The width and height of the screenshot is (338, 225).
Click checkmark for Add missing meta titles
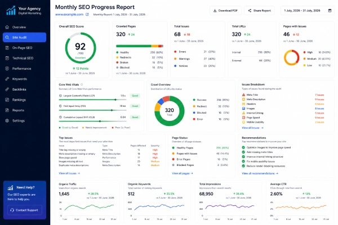243,152
